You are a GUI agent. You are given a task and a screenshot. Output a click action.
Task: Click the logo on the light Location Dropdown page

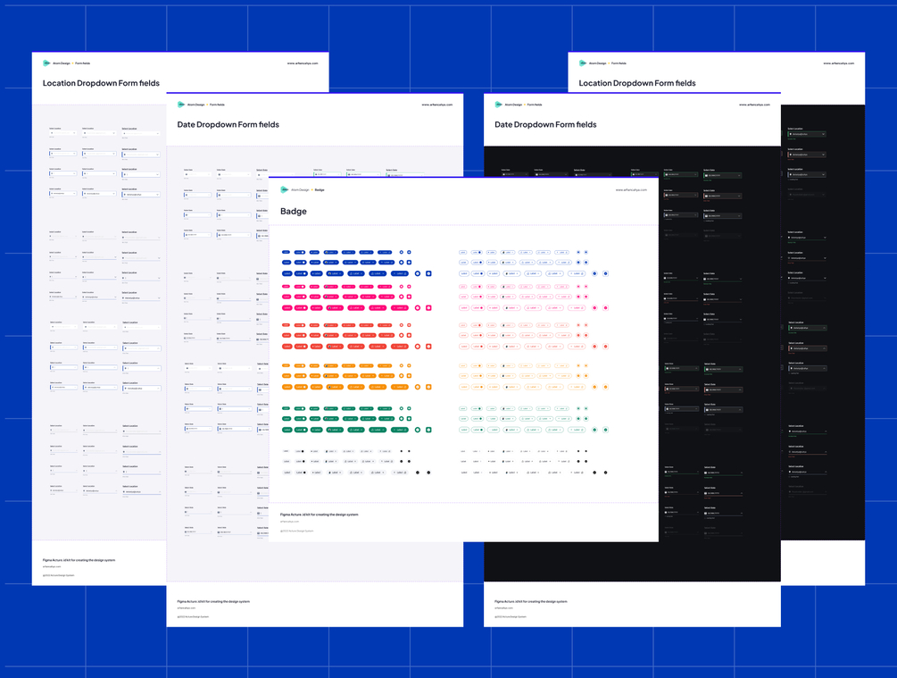coord(47,63)
